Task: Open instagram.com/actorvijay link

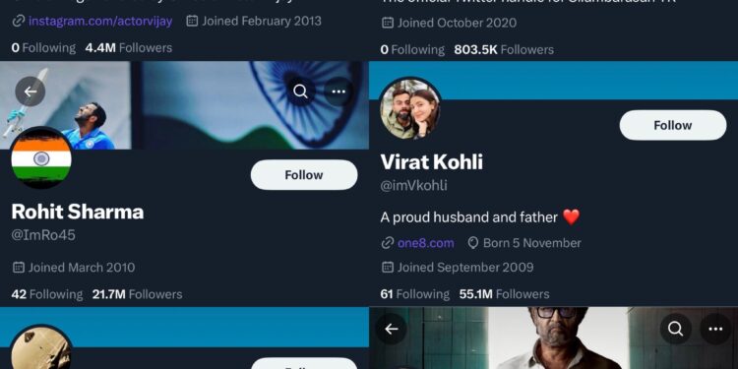Action: click(100, 22)
